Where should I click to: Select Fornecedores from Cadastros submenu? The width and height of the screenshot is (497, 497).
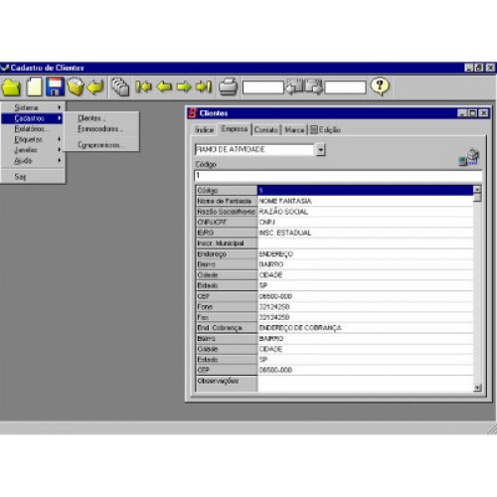(x=100, y=129)
